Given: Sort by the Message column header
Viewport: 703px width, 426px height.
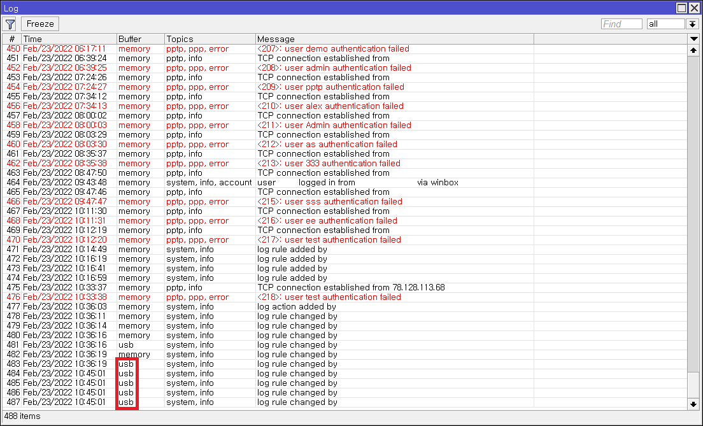Looking at the screenshot, I should coord(395,39).
